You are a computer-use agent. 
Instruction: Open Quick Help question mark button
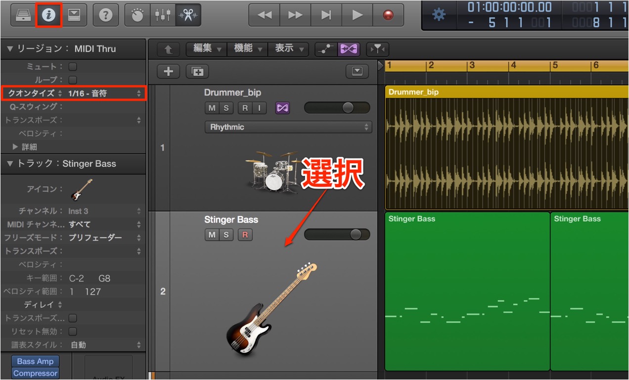pyautogui.click(x=105, y=15)
